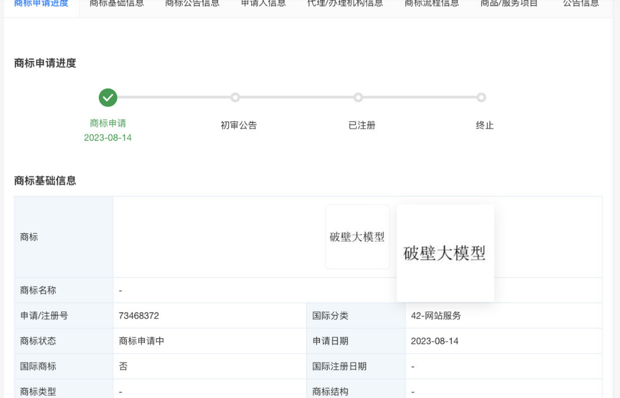The height and width of the screenshot is (398, 620).
Task: Switch to the 商标流程信息 tab
Action: [432, 4]
